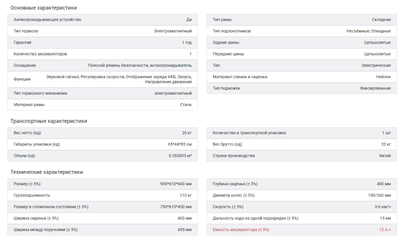Click the red 'Емкость аккумулятора' row label
The width and height of the screenshot is (407, 241).
coord(241,230)
